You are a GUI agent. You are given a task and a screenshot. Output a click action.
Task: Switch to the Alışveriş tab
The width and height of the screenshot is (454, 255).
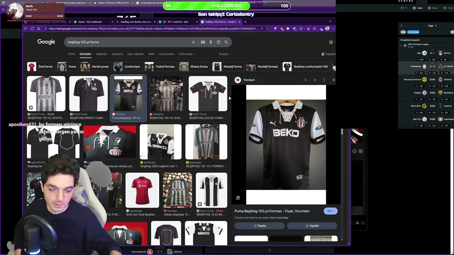[x=117, y=54]
